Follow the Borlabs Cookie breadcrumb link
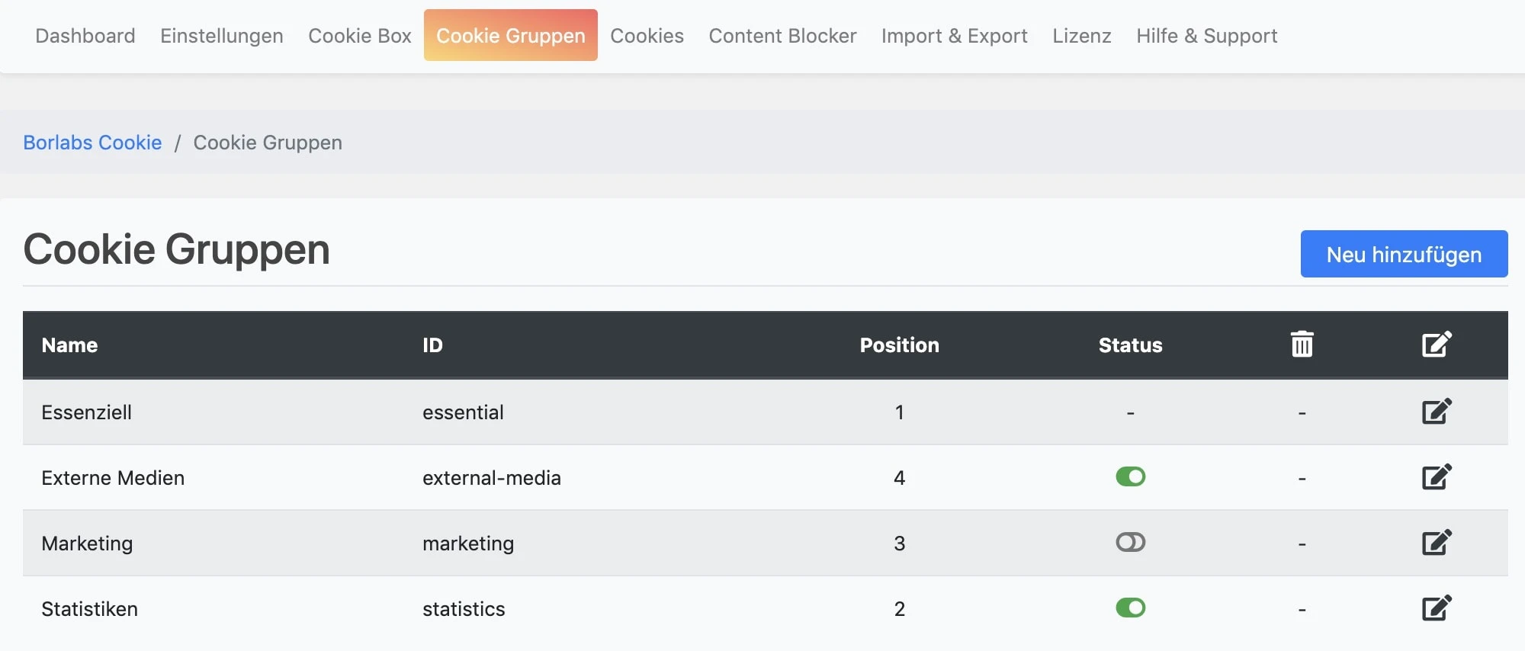Viewport: 1525px width, 651px height. click(92, 143)
